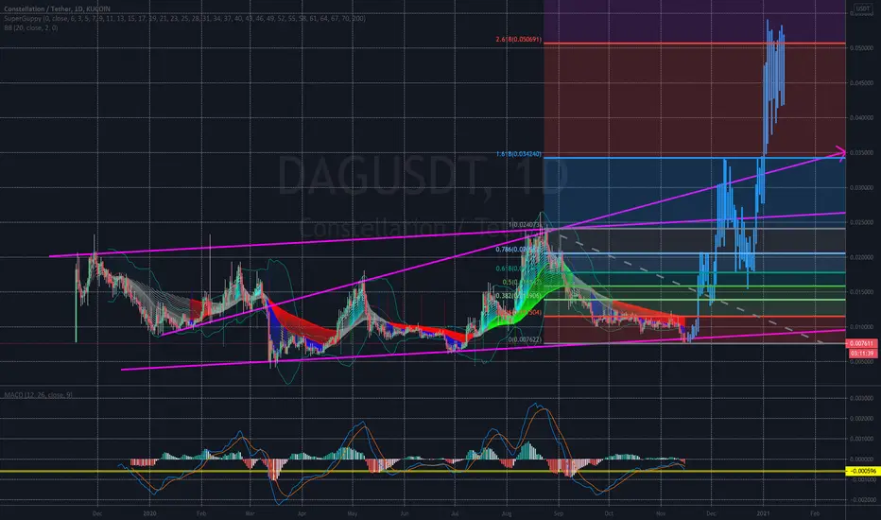Click the 0.050000 price scale label
Viewport: 881px width, 520px height.
[861, 48]
